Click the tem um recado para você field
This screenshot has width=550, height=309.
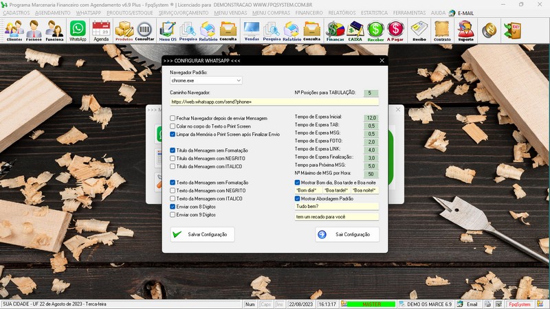(x=337, y=217)
